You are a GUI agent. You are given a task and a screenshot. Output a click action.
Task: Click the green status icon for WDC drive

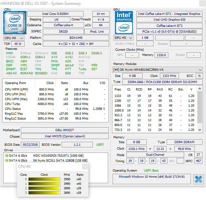click(x=6, y=155)
